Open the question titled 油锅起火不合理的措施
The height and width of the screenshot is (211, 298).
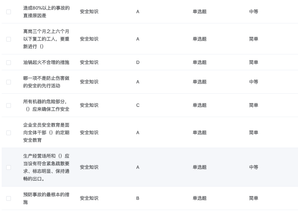46,62
